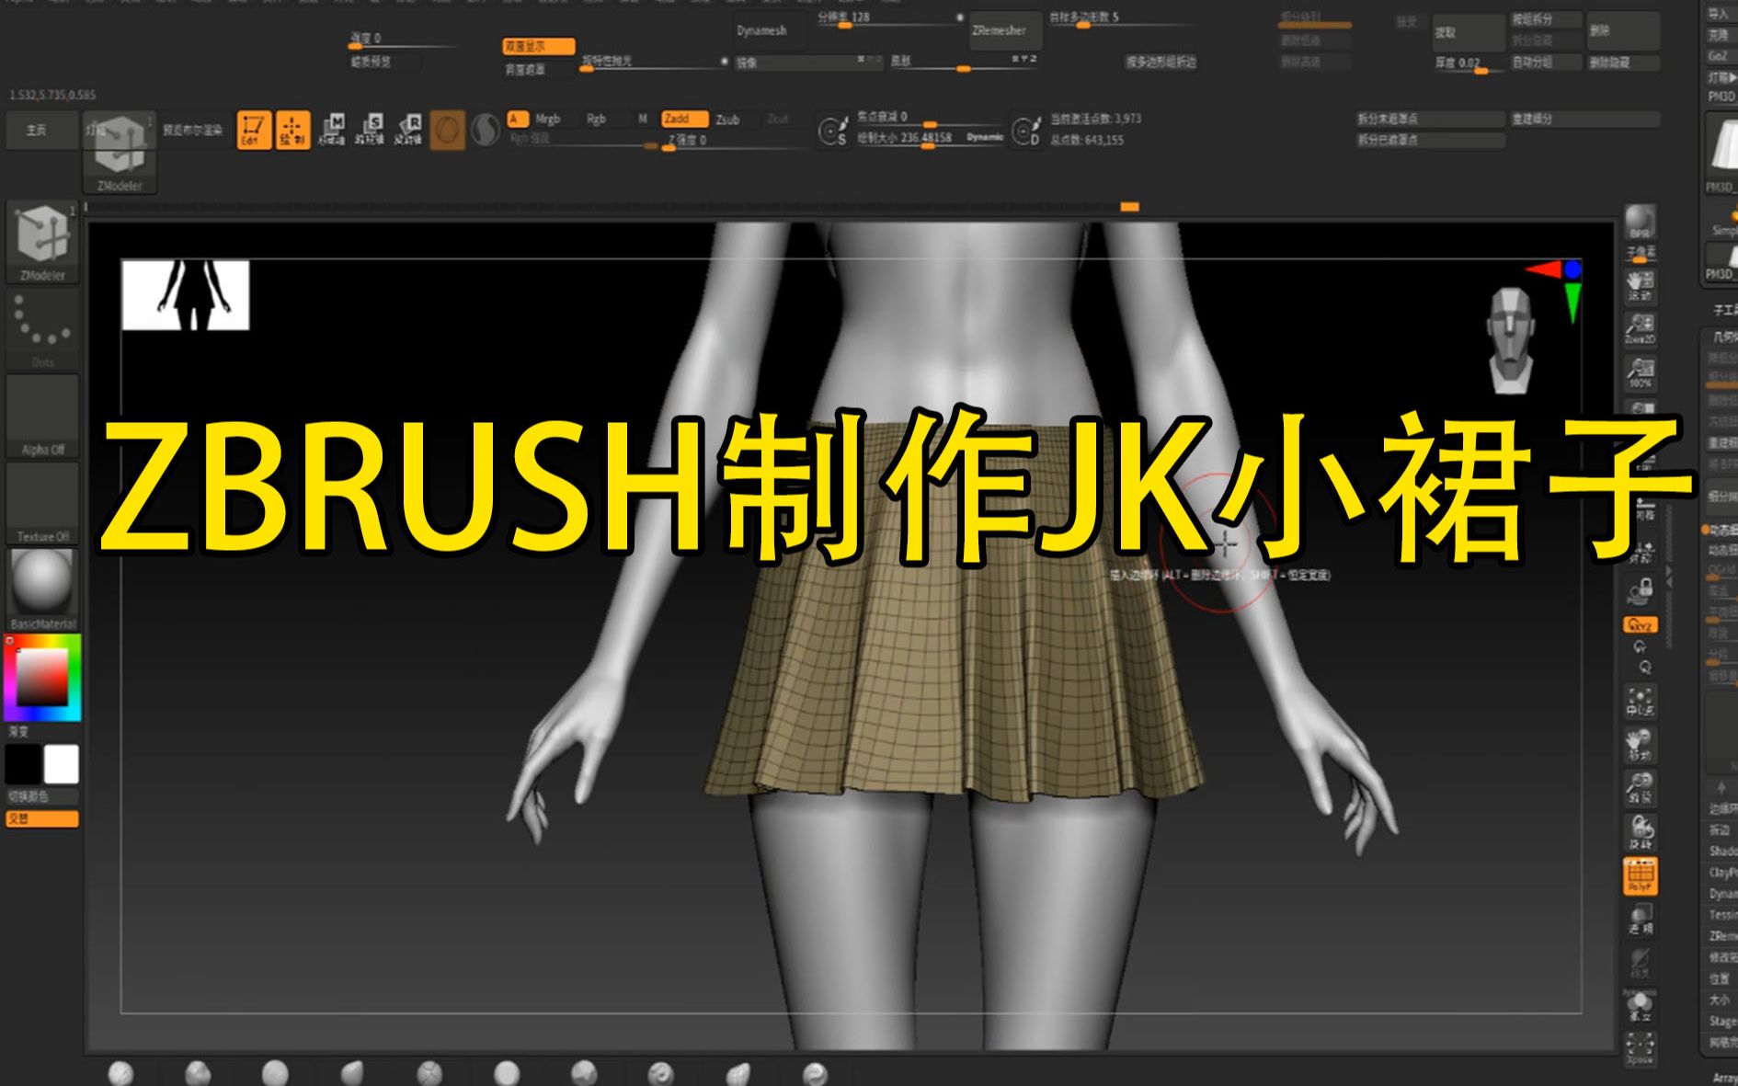Click the 切换颜色 switch color button
Screen dimensions: 1738x1086
(x=42, y=796)
